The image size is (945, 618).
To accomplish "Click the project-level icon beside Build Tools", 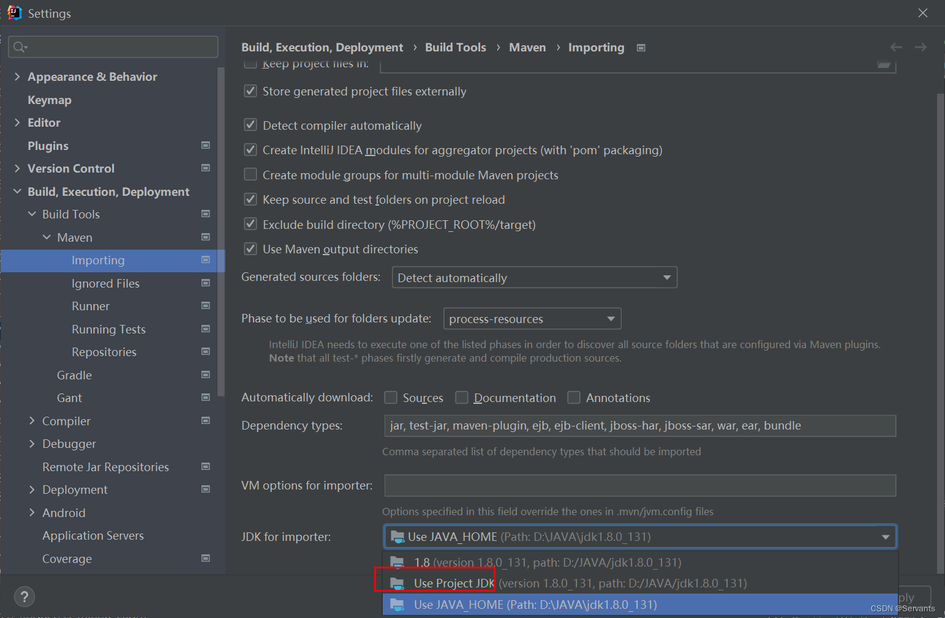I will click(x=206, y=214).
